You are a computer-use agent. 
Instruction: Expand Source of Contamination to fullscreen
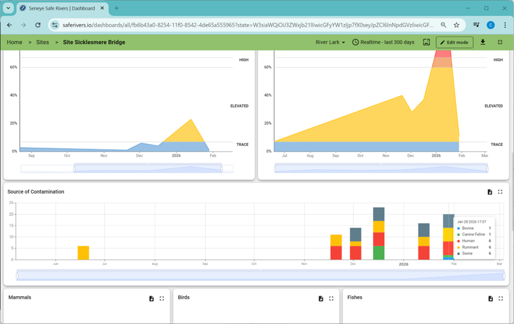click(x=500, y=192)
